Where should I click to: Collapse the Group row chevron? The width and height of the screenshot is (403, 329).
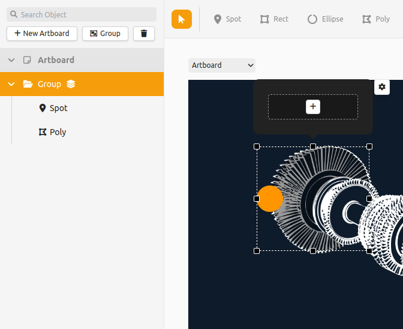click(x=11, y=84)
